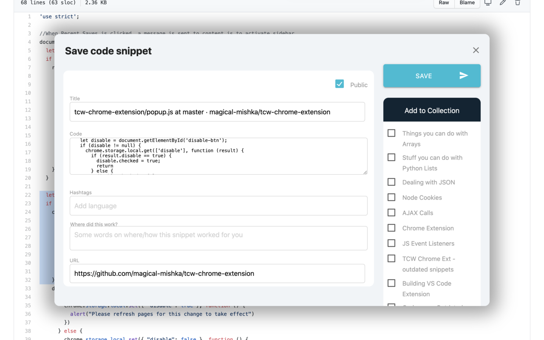The width and height of the screenshot is (544, 340).
Task: Click the trash delete file icon
Action: pyautogui.click(x=518, y=3)
